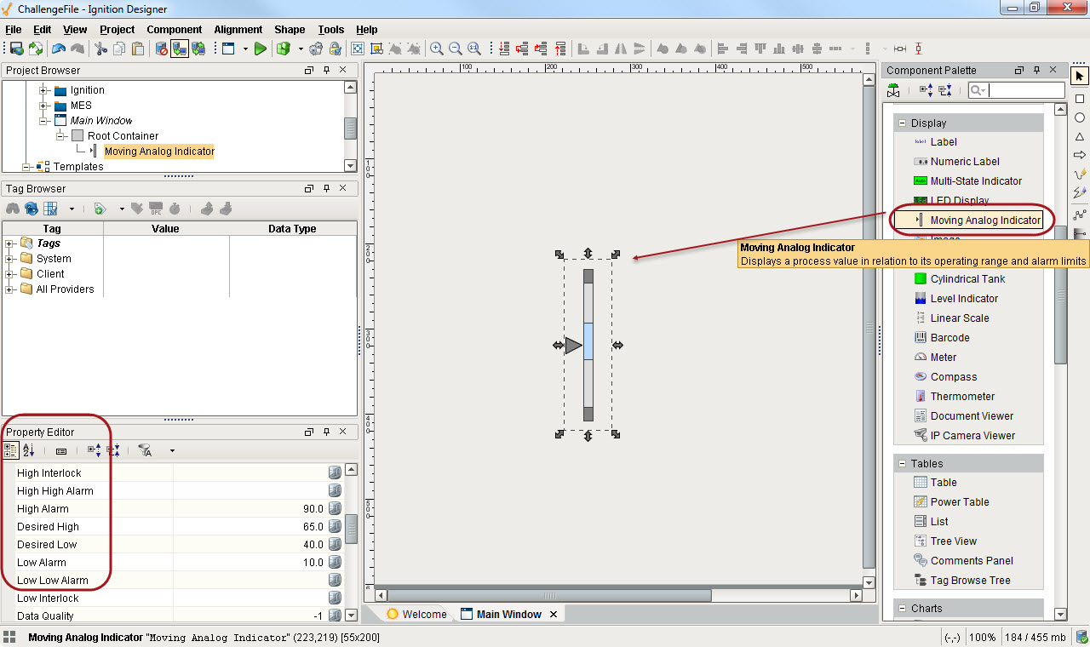This screenshot has width=1090, height=647.
Task: Select the Arrow shape tool
Action: click(x=1080, y=155)
